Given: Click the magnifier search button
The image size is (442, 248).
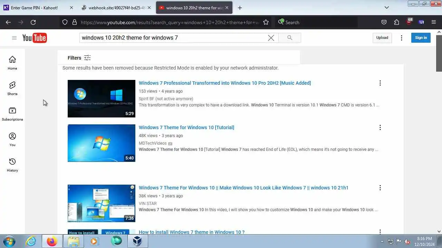Looking at the screenshot, I should tap(290, 38).
